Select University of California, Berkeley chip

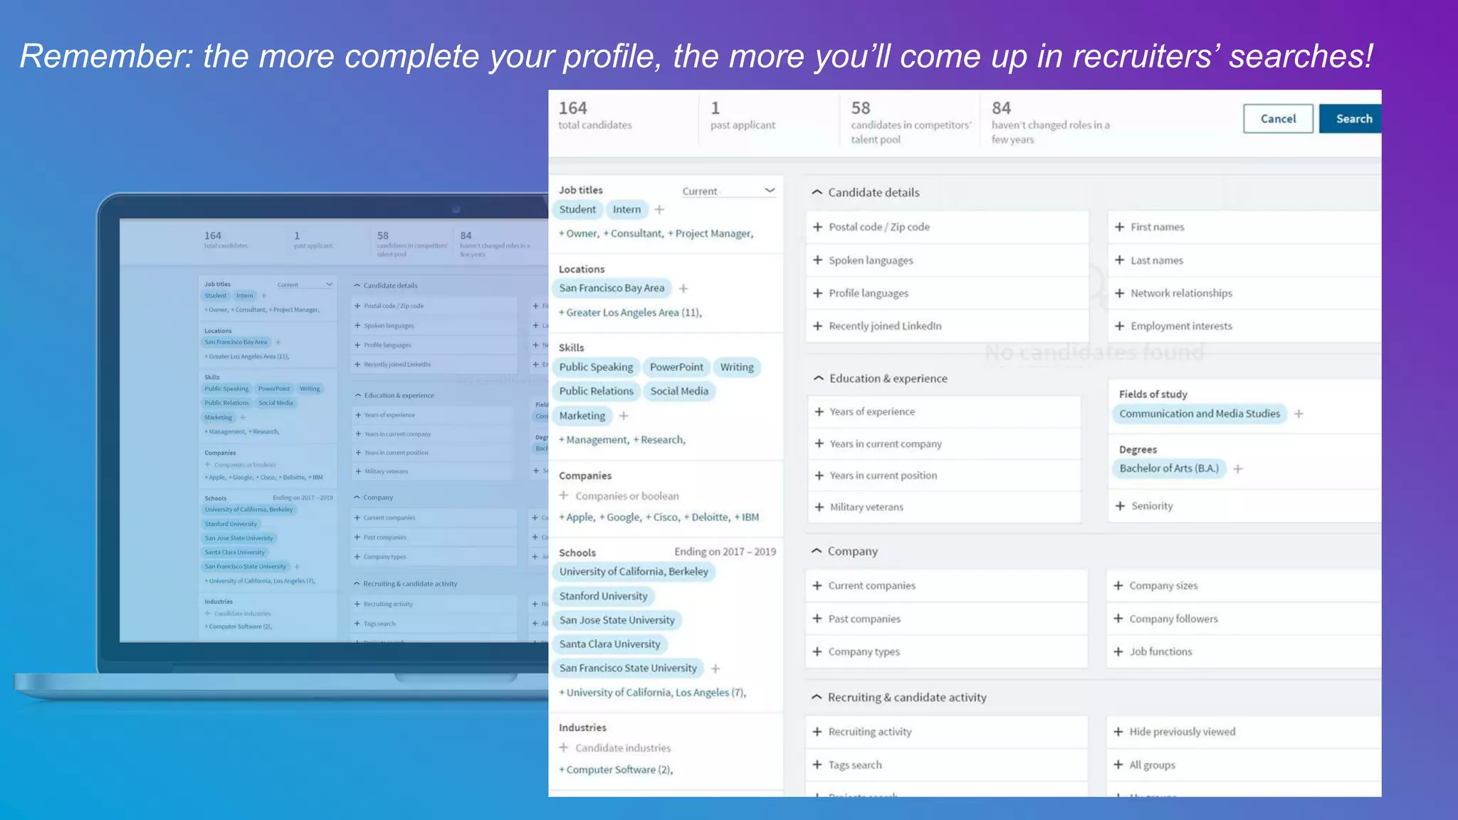pos(634,572)
